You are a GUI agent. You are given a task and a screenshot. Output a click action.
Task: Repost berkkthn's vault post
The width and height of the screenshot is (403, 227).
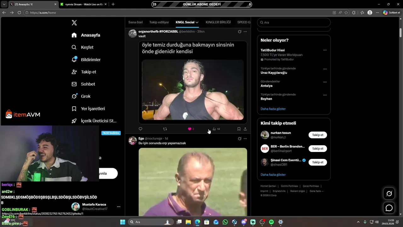165,129
